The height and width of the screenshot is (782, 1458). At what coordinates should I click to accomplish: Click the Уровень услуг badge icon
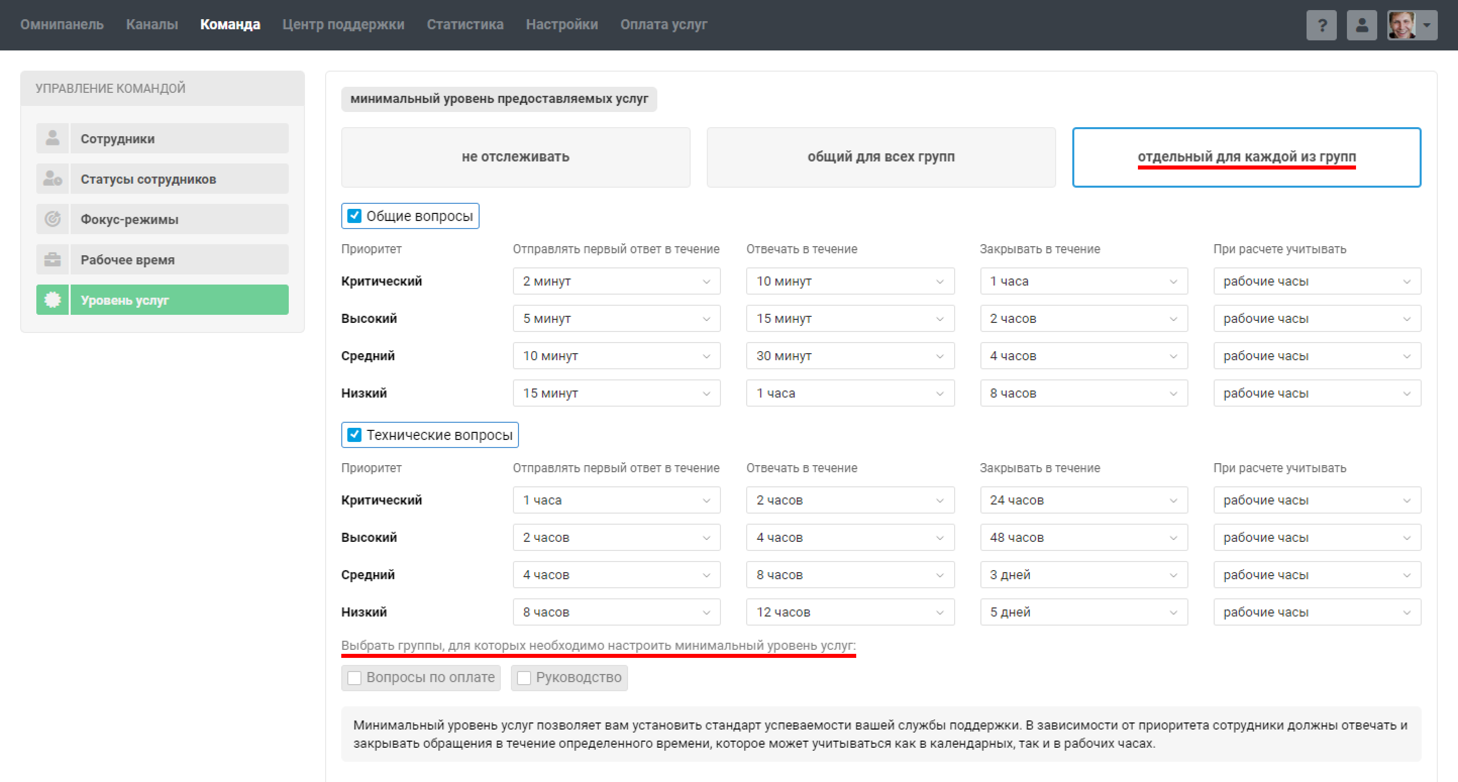(x=53, y=300)
